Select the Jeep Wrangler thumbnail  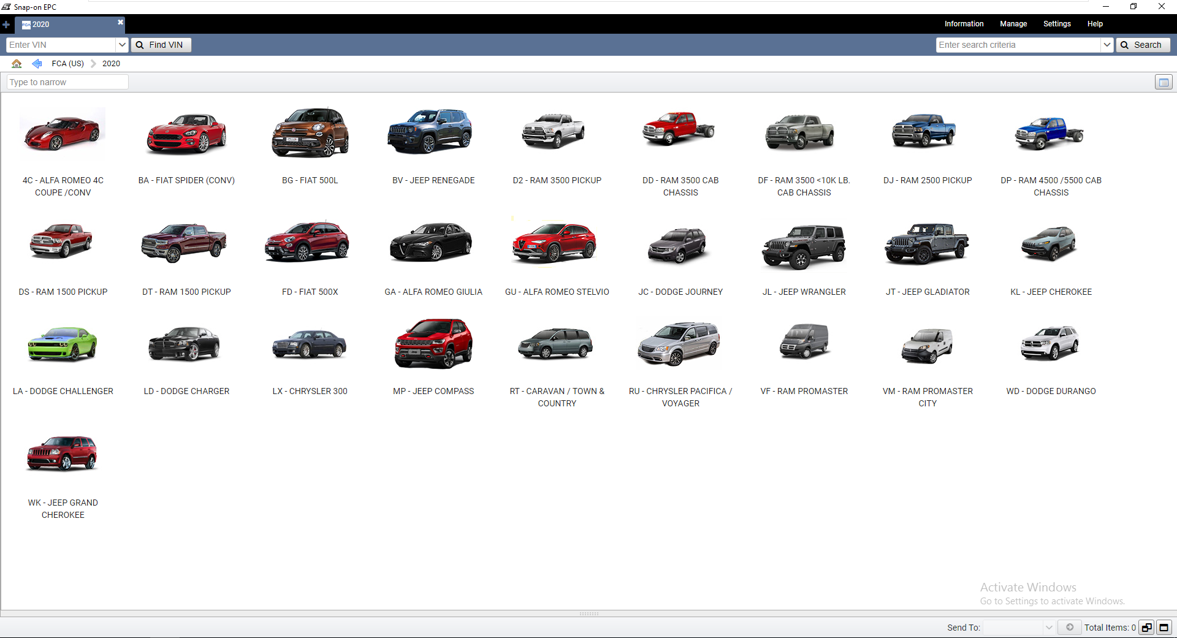click(x=804, y=246)
